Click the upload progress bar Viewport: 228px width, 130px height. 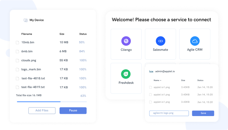pyautogui.click(x=52, y=101)
